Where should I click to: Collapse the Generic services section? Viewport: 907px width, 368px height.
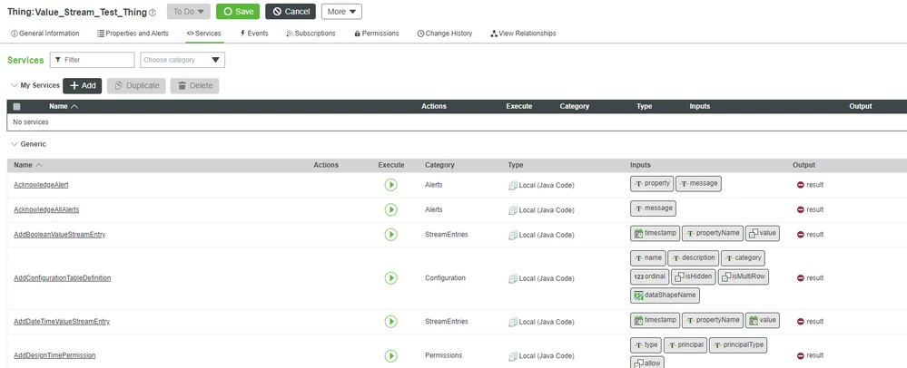15,144
